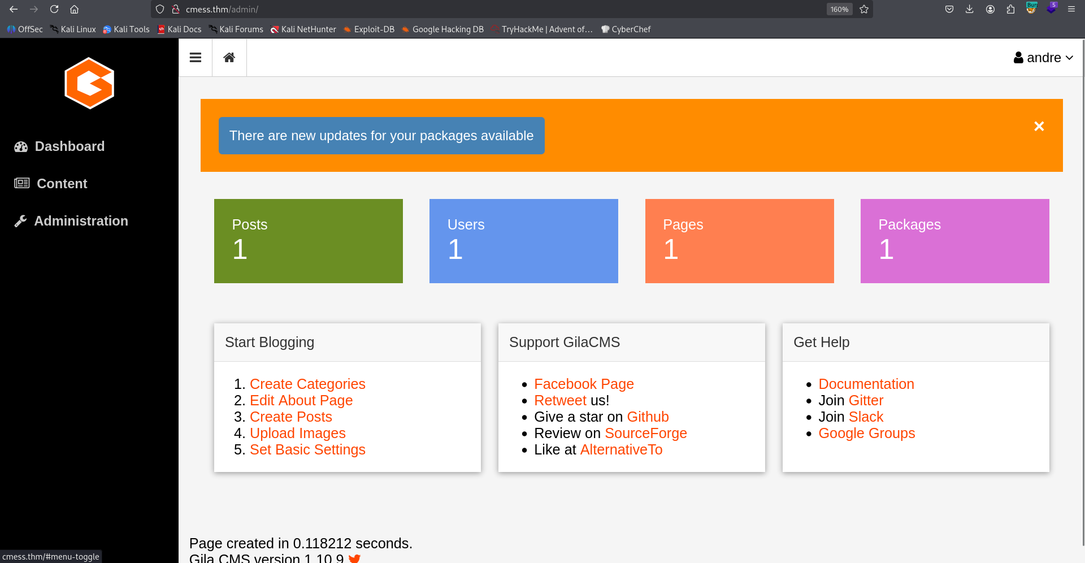This screenshot has height=563, width=1085.
Task: Click the browser back arrow
Action: [14, 9]
